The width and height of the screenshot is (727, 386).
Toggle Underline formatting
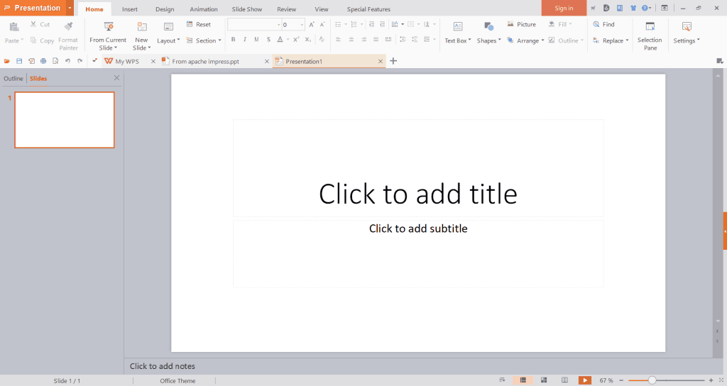pyautogui.click(x=256, y=40)
